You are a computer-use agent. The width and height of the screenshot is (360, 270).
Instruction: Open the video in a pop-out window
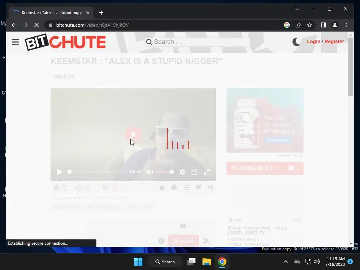coord(194,172)
